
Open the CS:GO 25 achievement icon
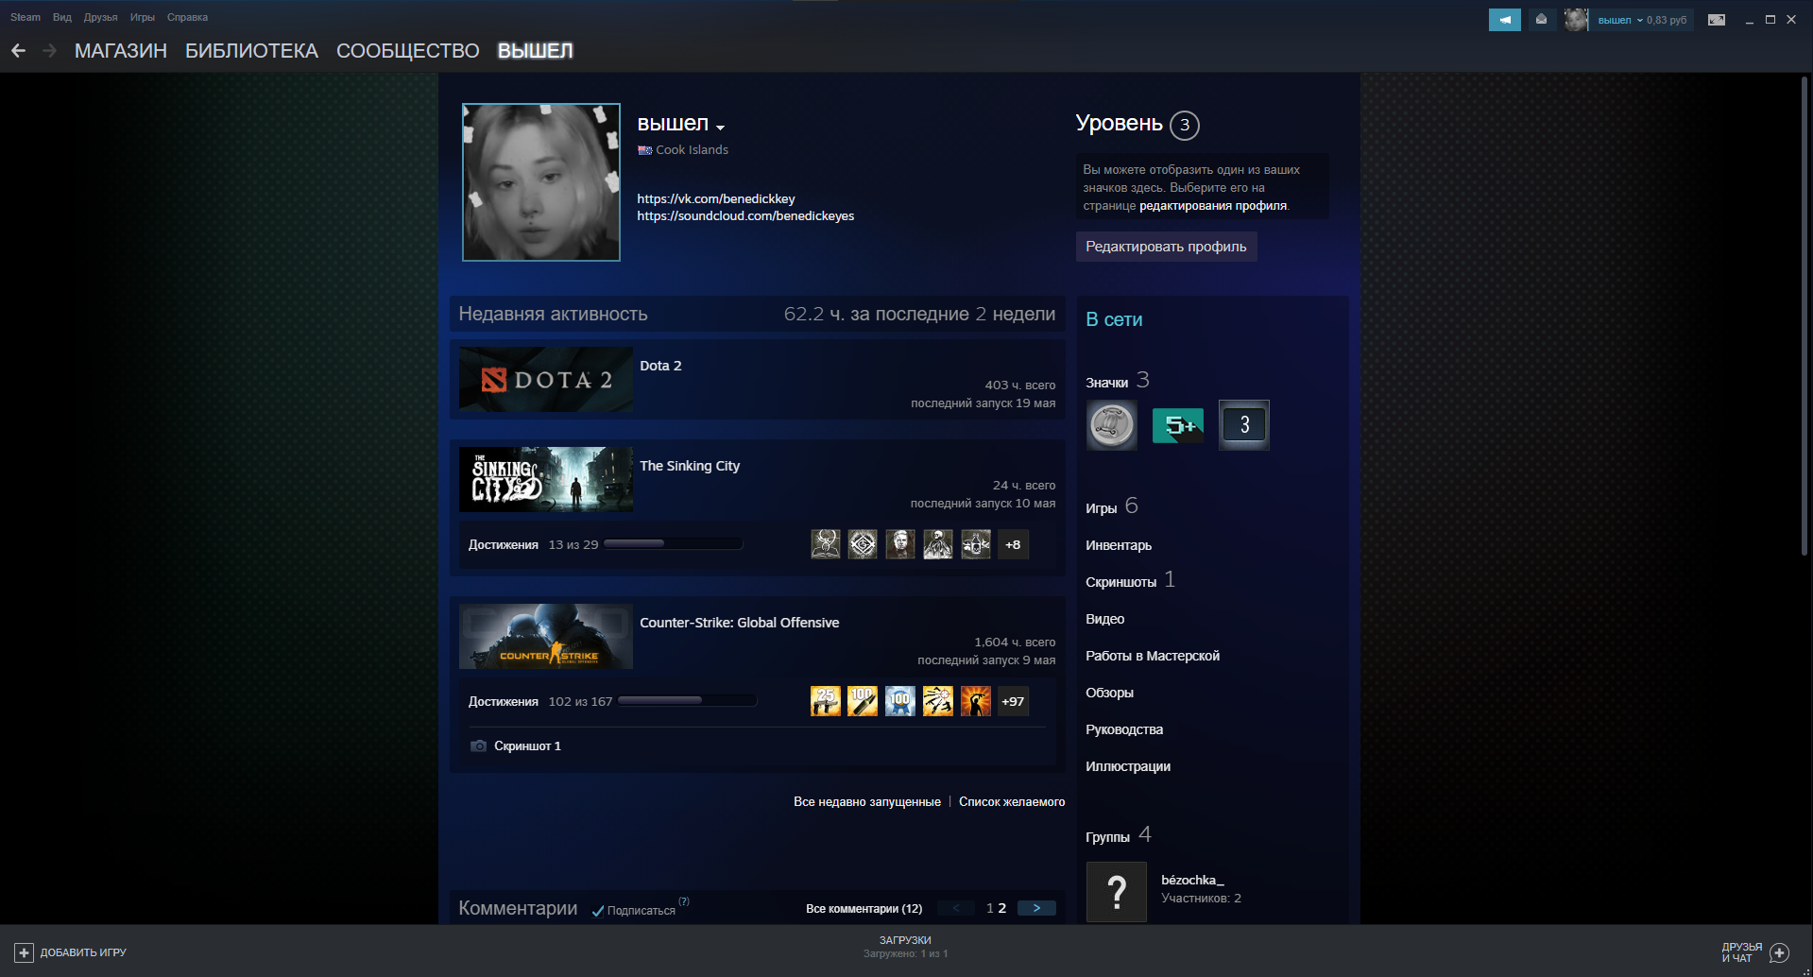pyautogui.click(x=825, y=701)
